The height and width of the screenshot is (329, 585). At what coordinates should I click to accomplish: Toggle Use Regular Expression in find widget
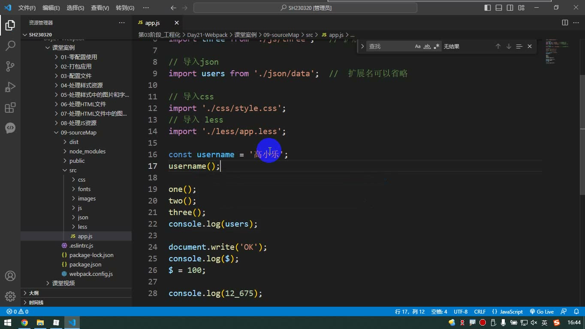tap(437, 46)
